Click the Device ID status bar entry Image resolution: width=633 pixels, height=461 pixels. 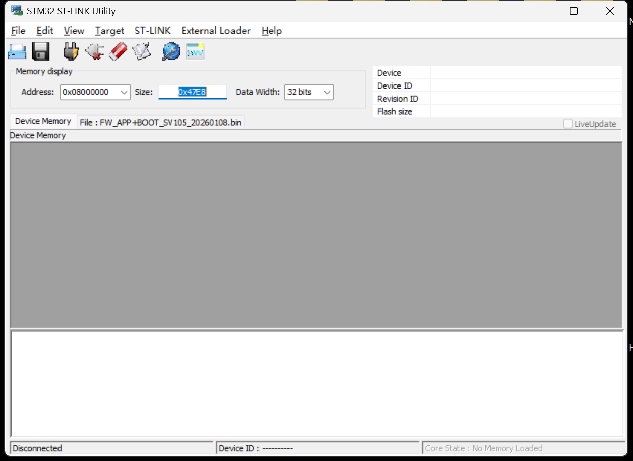point(318,448)
